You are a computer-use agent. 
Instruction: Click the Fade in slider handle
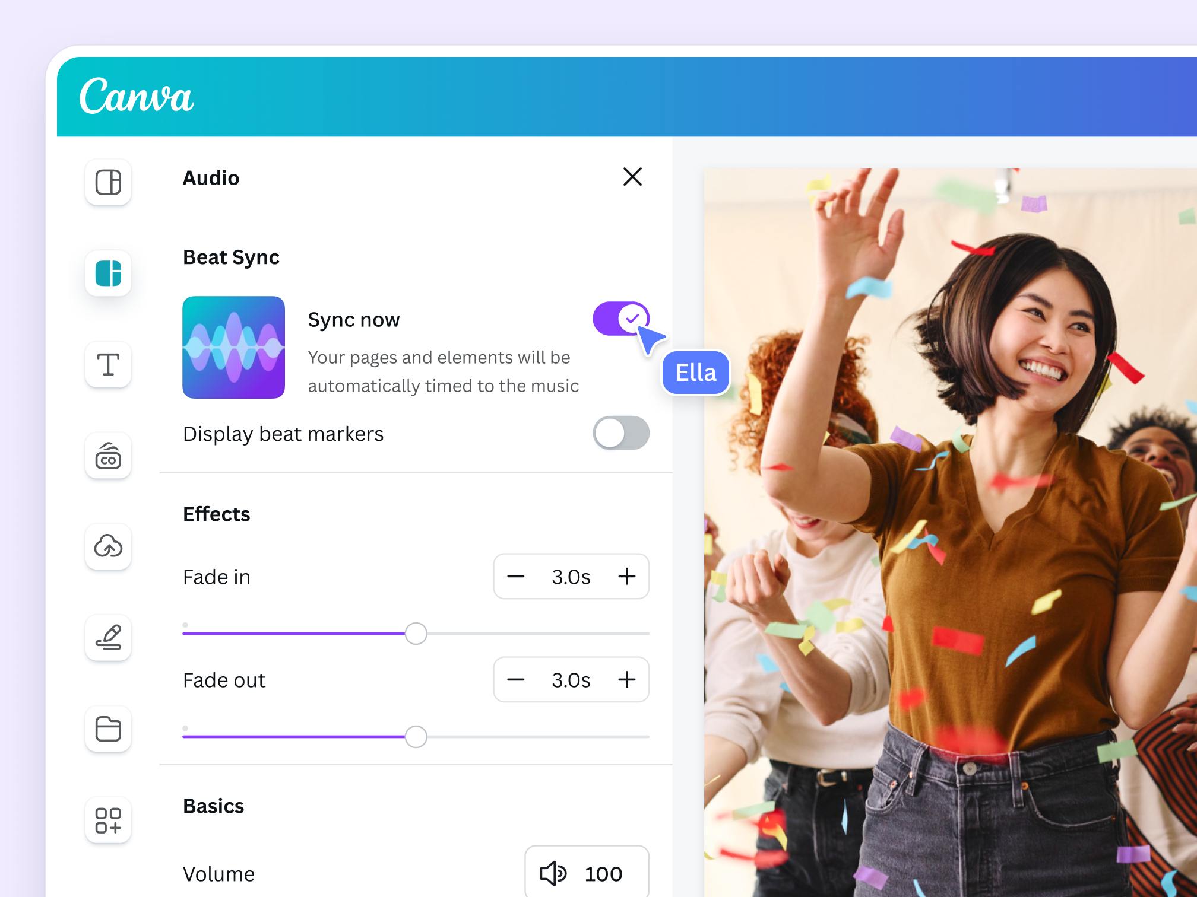[416, 634]
